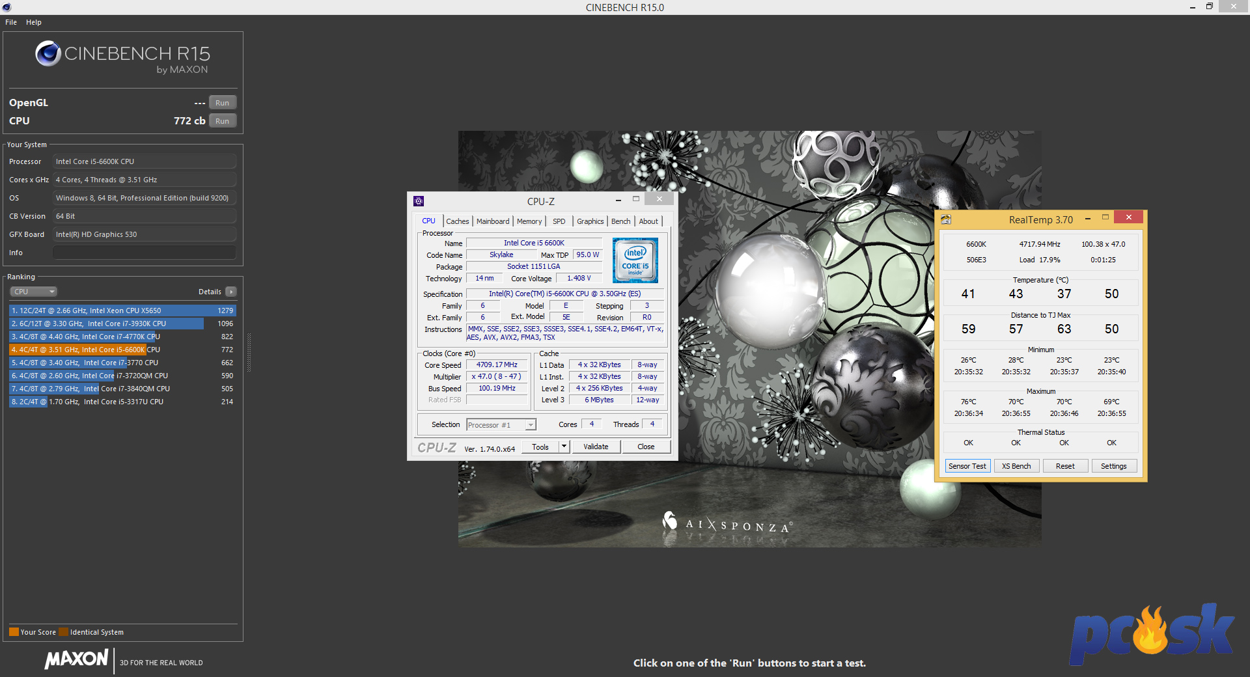
Task: Switch to the Graphics tab in CPU-Z
Action: pyautogui.click(x=590, y=221)
